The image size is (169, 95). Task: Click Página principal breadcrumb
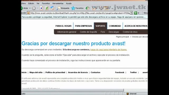coord(122,37)
